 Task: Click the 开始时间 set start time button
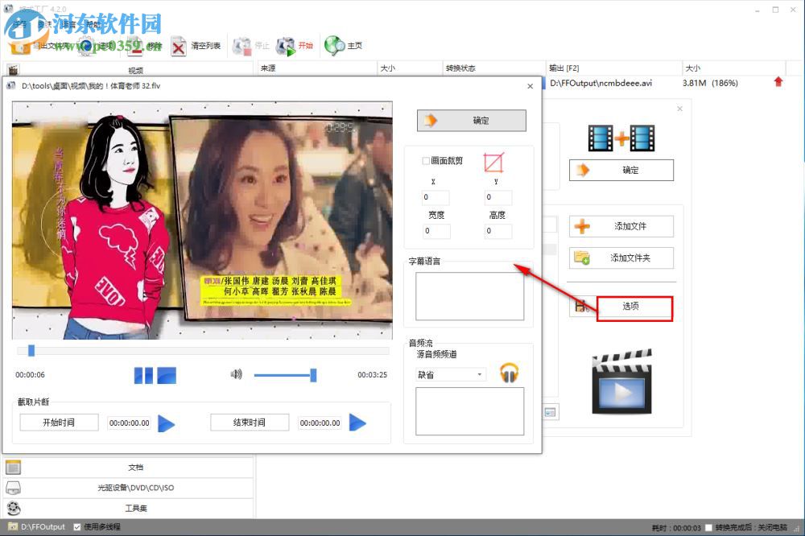59,423
